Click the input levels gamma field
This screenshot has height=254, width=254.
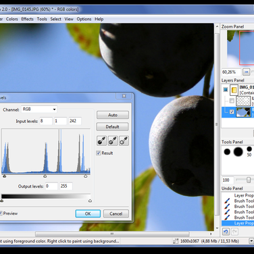click(x=60, y=121)
